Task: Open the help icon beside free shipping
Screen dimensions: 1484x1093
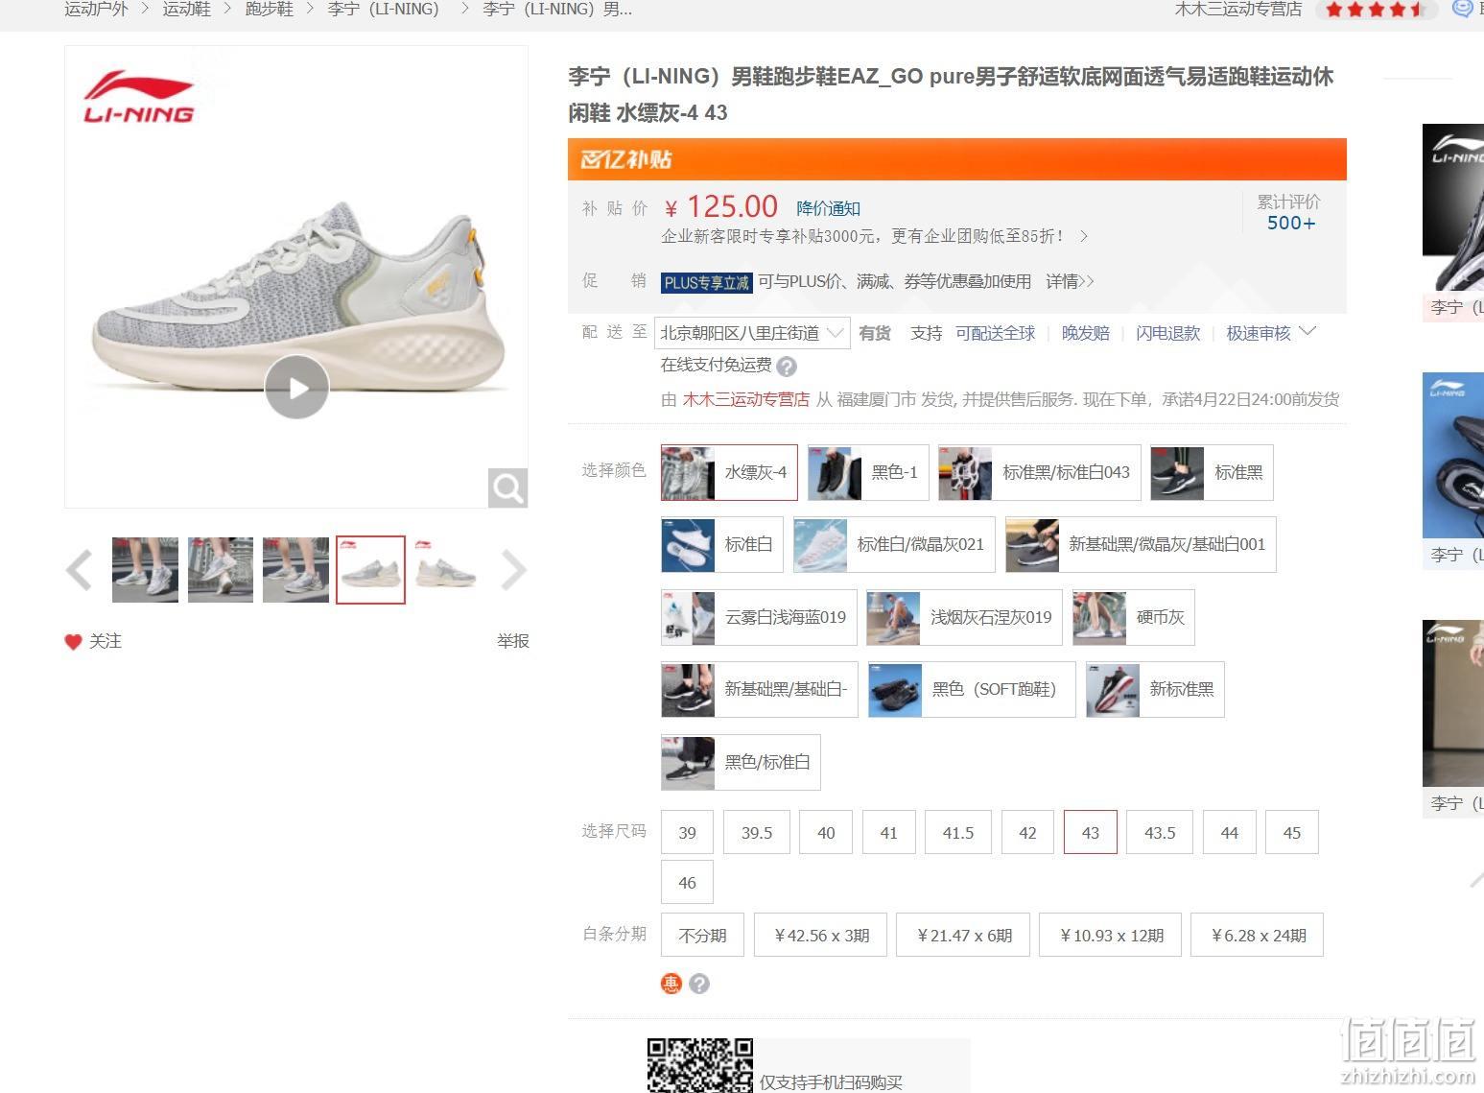Action: [787, 367]
